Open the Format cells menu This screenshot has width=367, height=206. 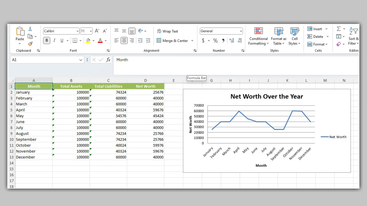coord(318,44)
